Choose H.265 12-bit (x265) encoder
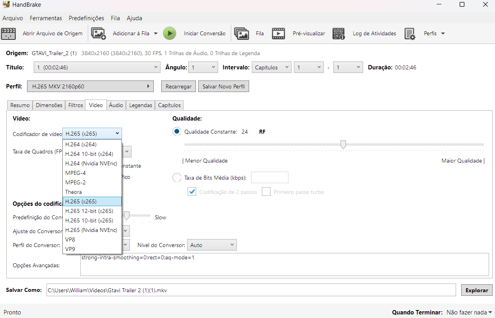The image size is (495, 318). click(92, 211)
